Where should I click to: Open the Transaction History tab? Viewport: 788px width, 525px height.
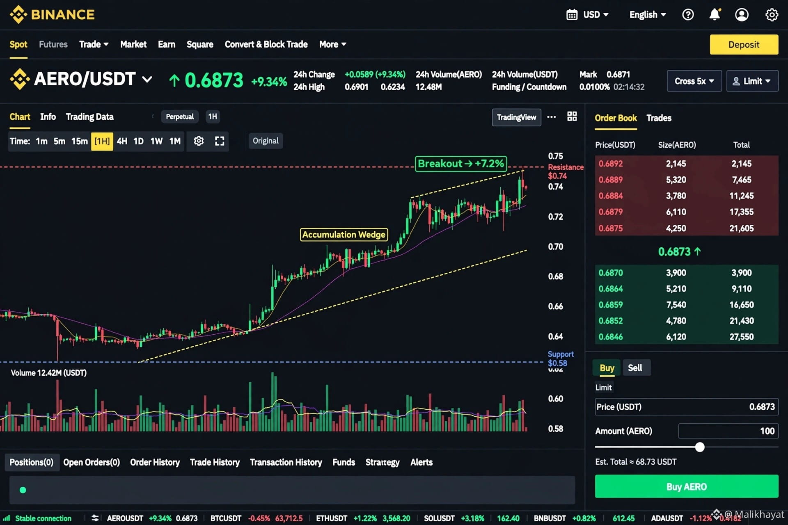pyautogui.click(x=286, y=462)
